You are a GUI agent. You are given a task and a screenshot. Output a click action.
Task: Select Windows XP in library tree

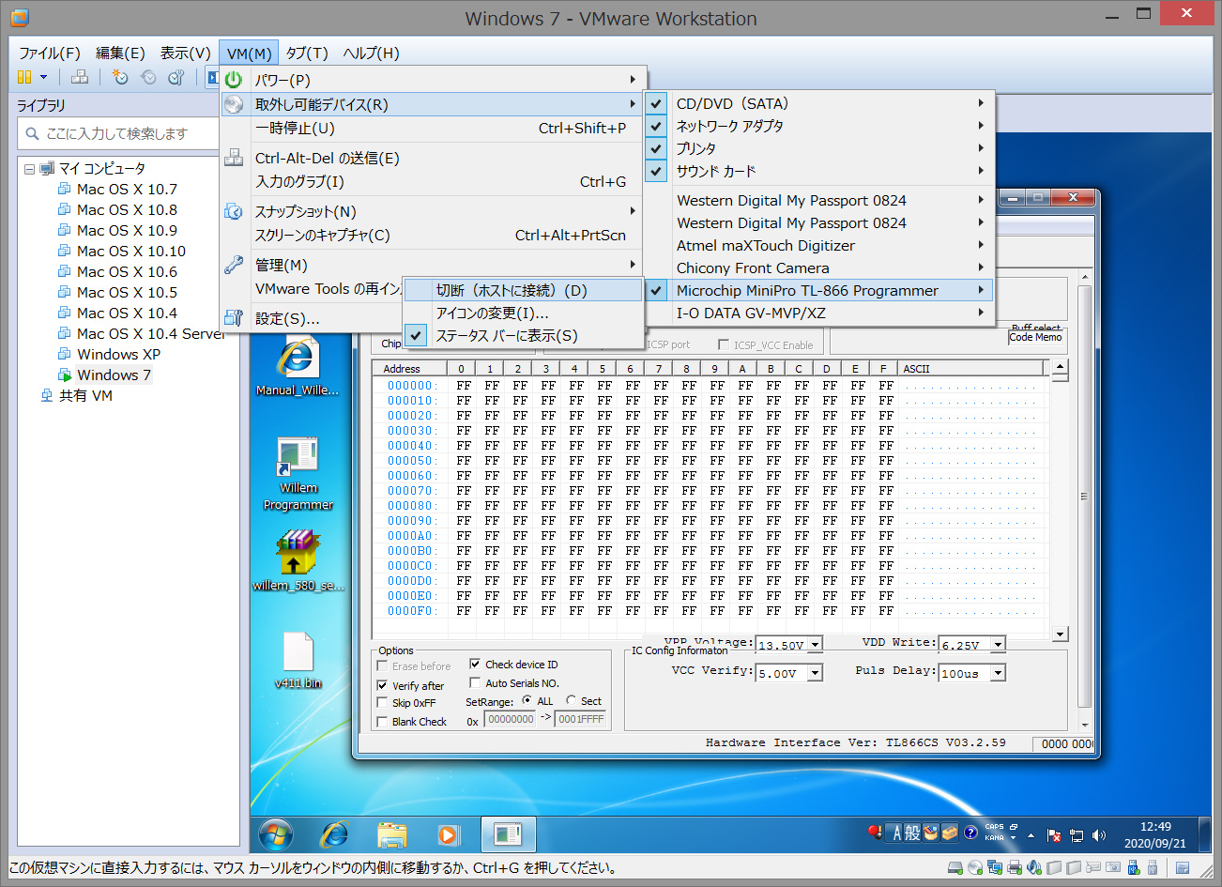(118, 354)
